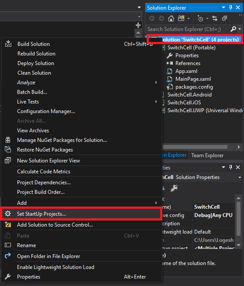Click the search magnifier icon in Solution Explorer
Viewport: 244px width, 286px height.
[x=233, y=29]
